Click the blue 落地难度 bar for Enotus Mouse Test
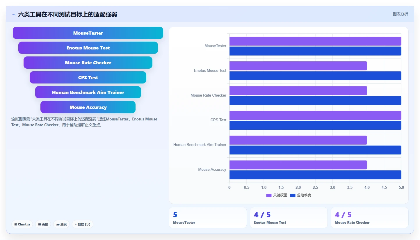This screenshot has width=420, height=240. [315, 76]
